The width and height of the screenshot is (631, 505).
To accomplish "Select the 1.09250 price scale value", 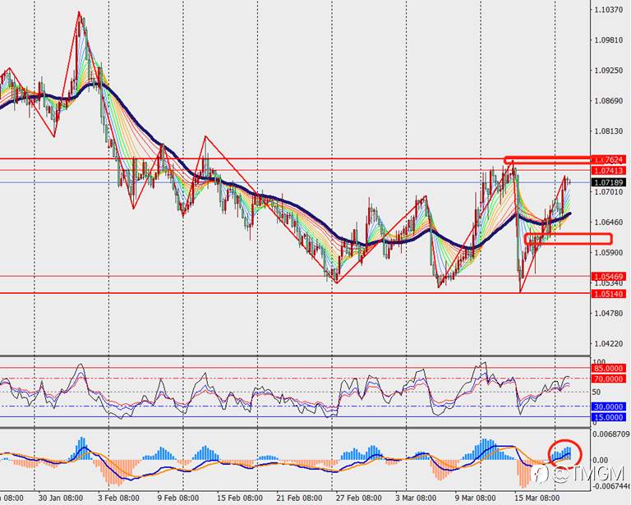I will click(610, 71).
